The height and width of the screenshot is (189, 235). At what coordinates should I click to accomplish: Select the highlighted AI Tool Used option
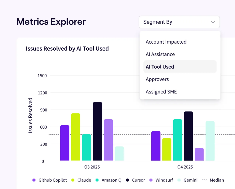(180, 67)
